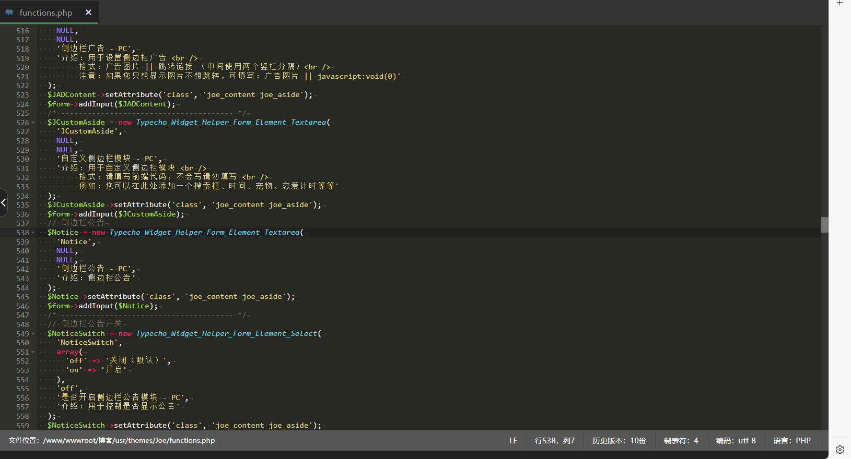Open history versions (历史版本: 10份)

click(619, 441)
